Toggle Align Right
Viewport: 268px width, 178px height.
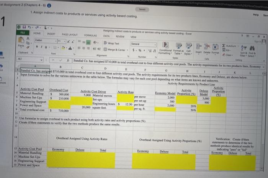point(88,48)
